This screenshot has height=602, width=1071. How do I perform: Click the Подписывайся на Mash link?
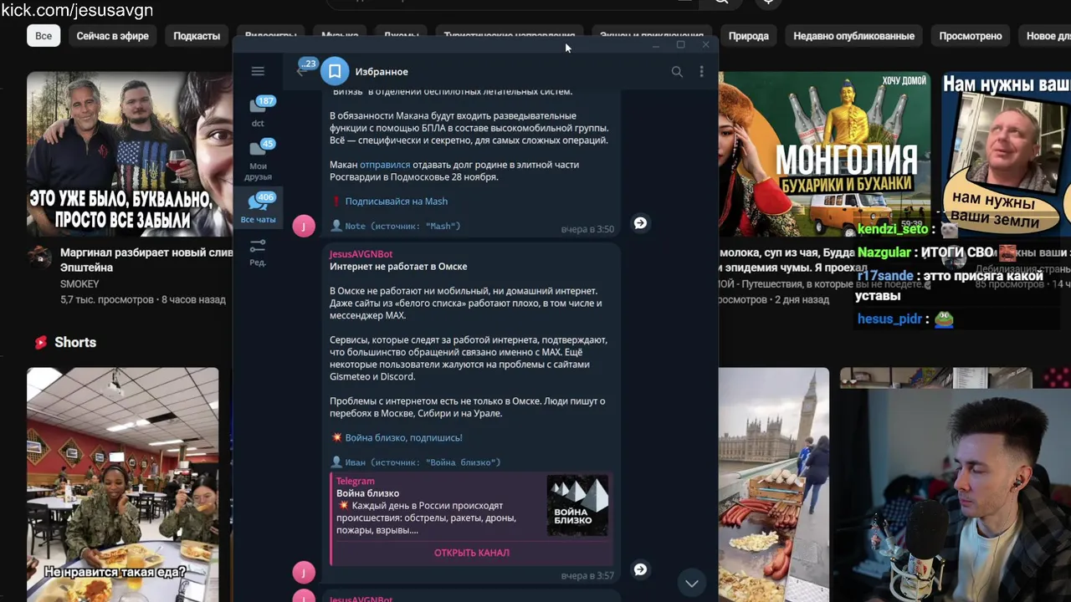(x=397, y=202)
